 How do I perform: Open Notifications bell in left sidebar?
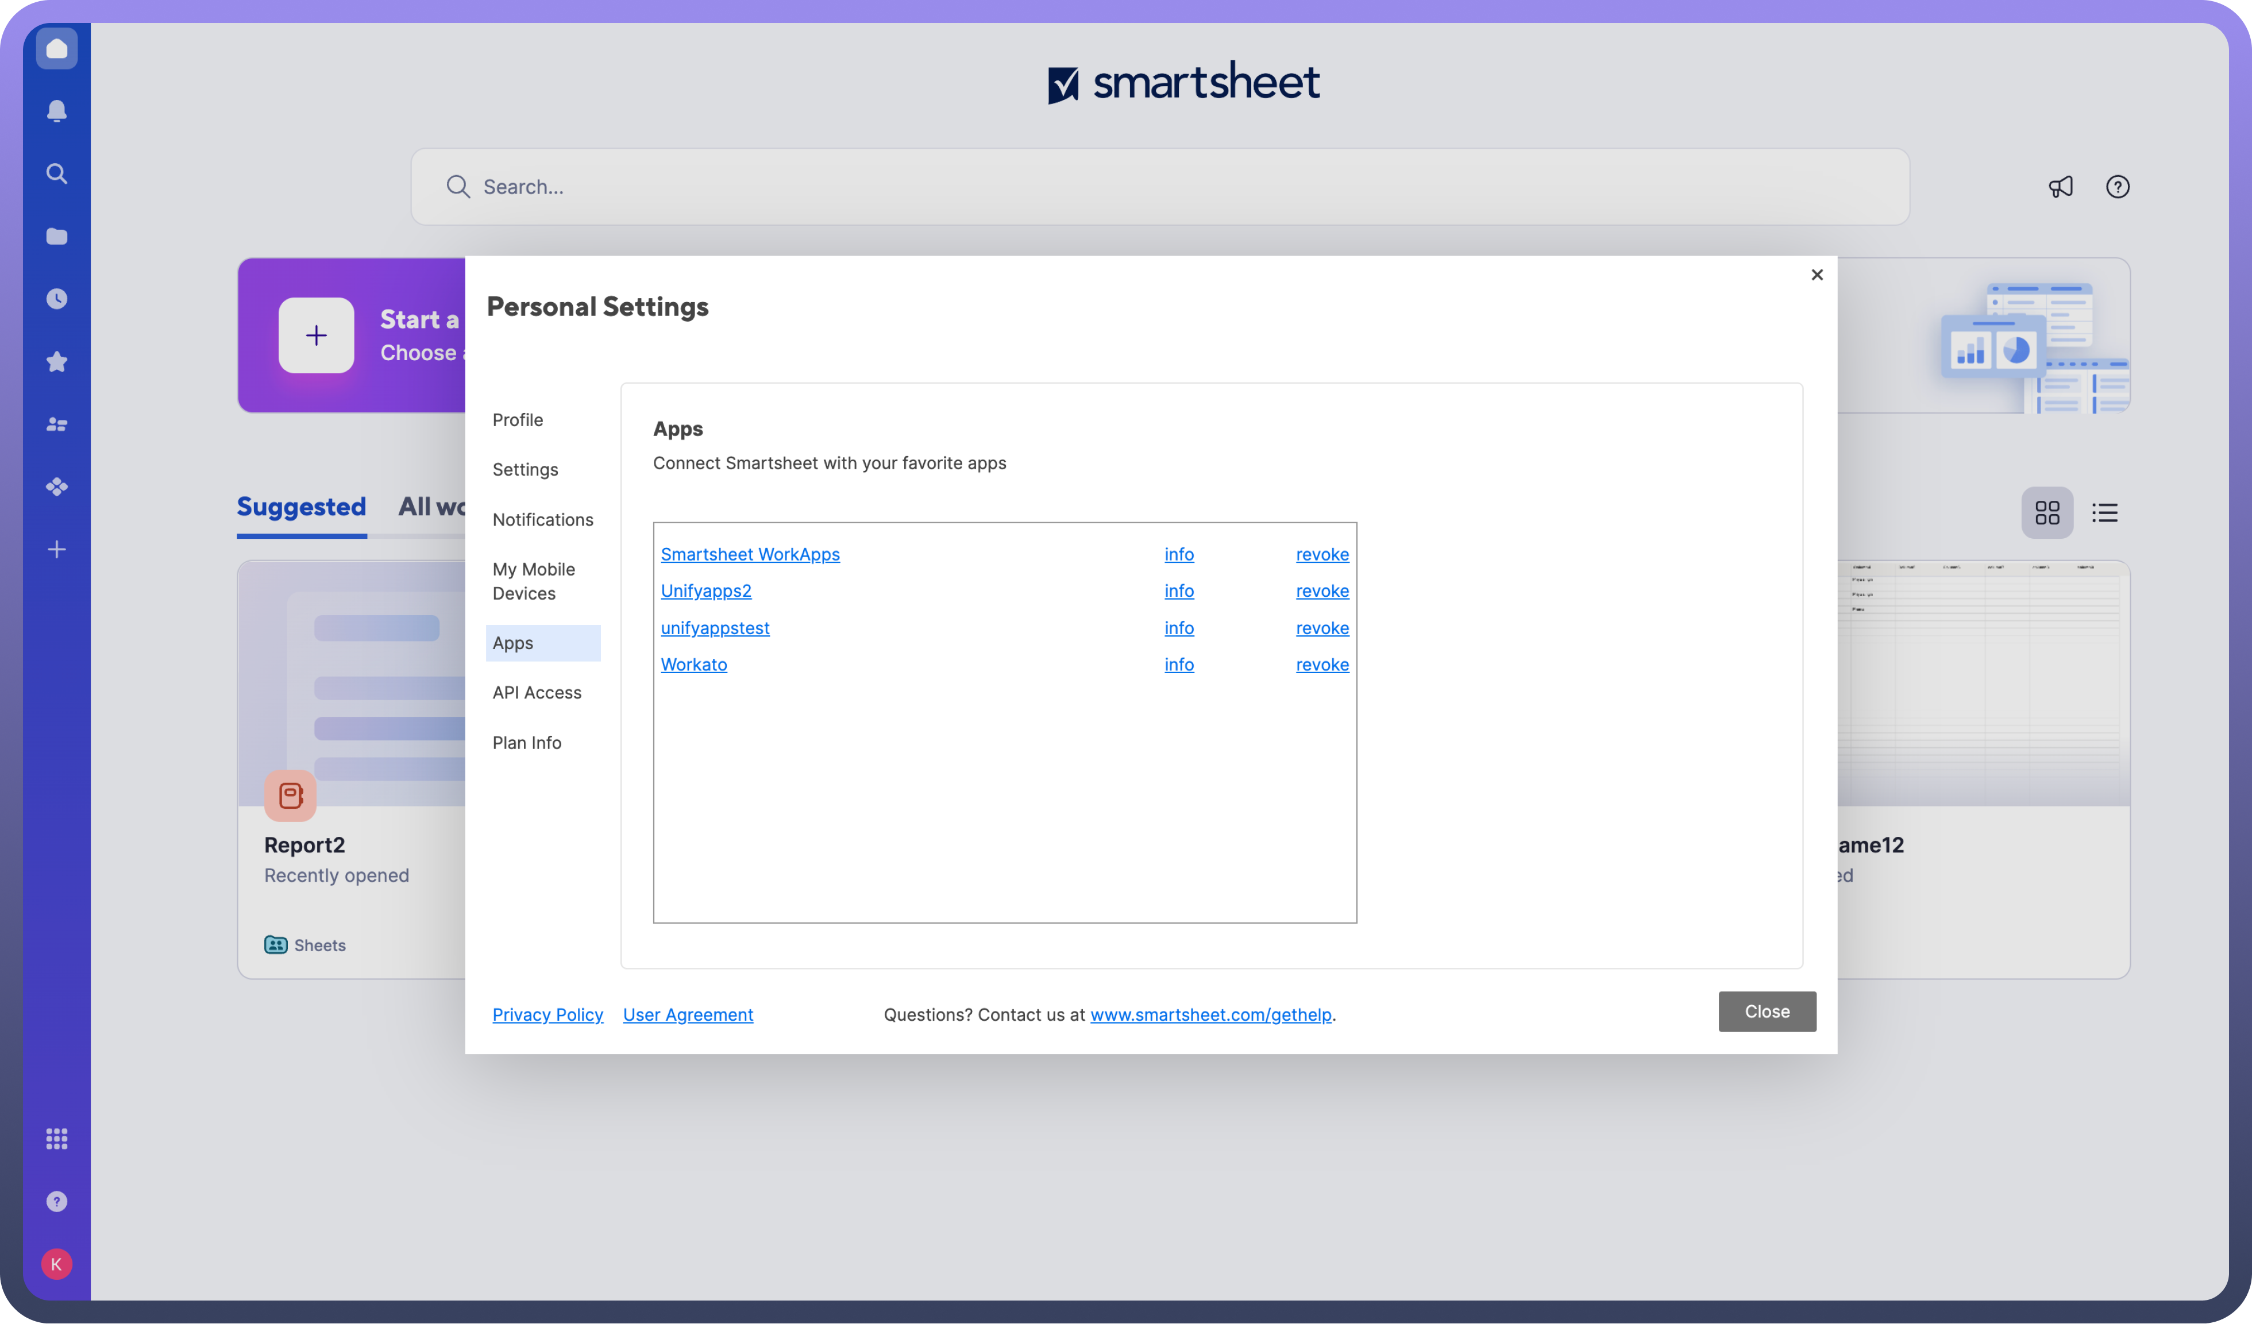click(x=56, y=111)
